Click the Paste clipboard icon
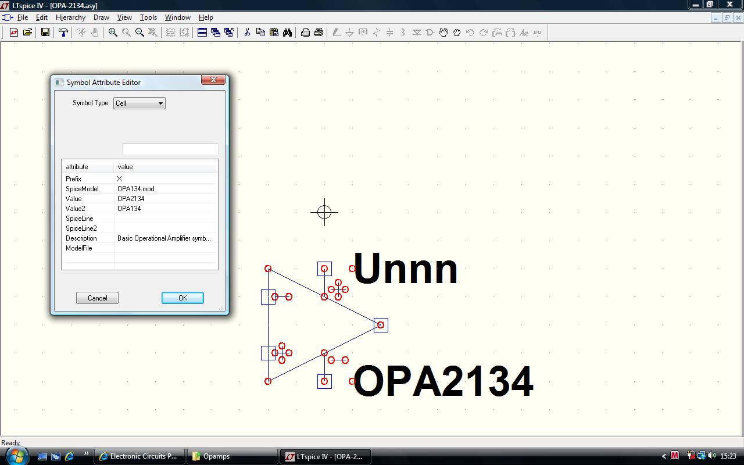Viewport: 744px width, 465px height. pos(274,33)
